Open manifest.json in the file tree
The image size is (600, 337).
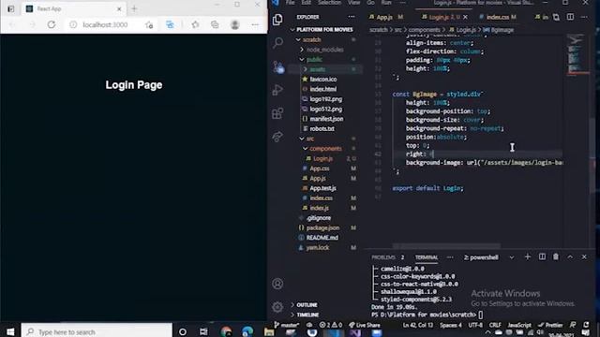[326, 119]
